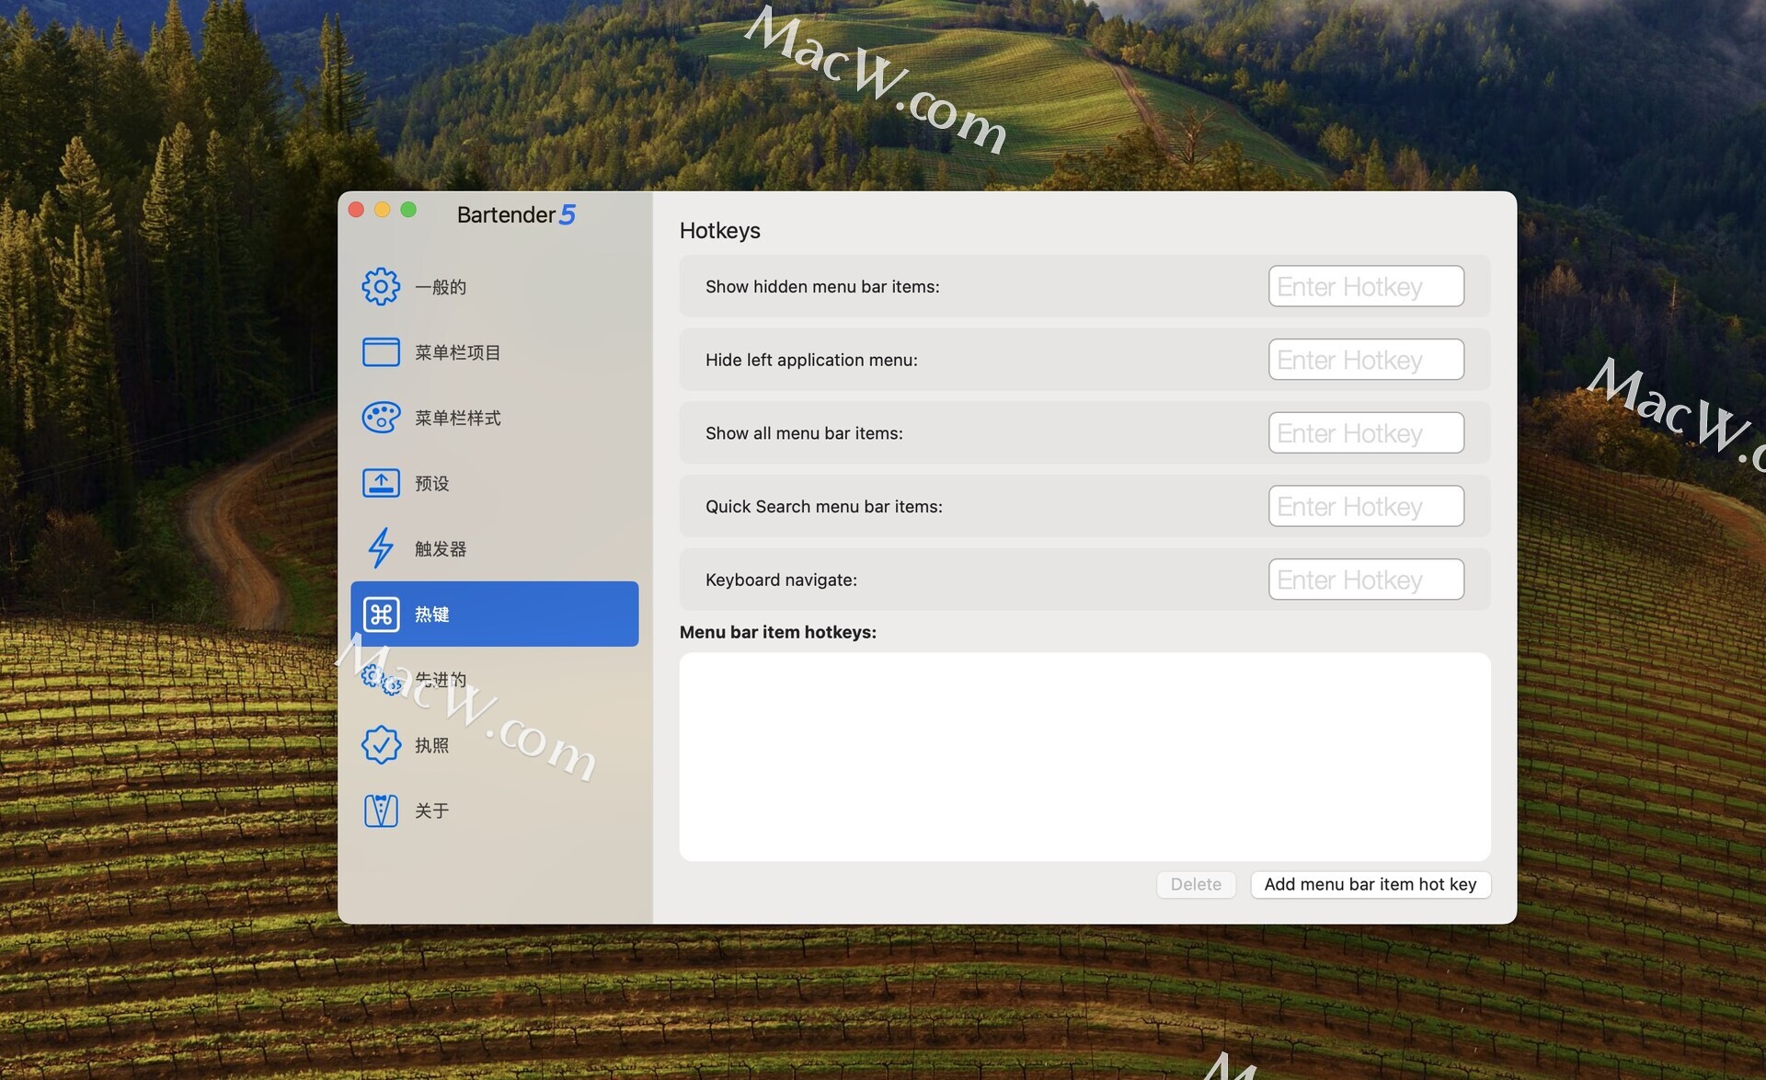Set hotkey for Keyboard navigate
Viewport: 1766px width, 1080px height.
[1366, 580]
